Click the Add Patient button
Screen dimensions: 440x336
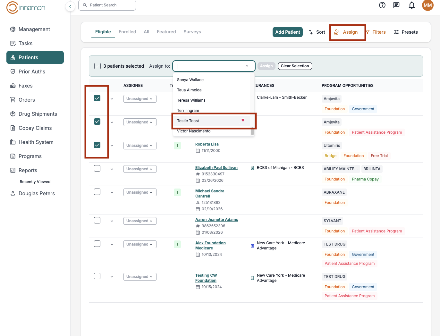(x=288, y=32)
